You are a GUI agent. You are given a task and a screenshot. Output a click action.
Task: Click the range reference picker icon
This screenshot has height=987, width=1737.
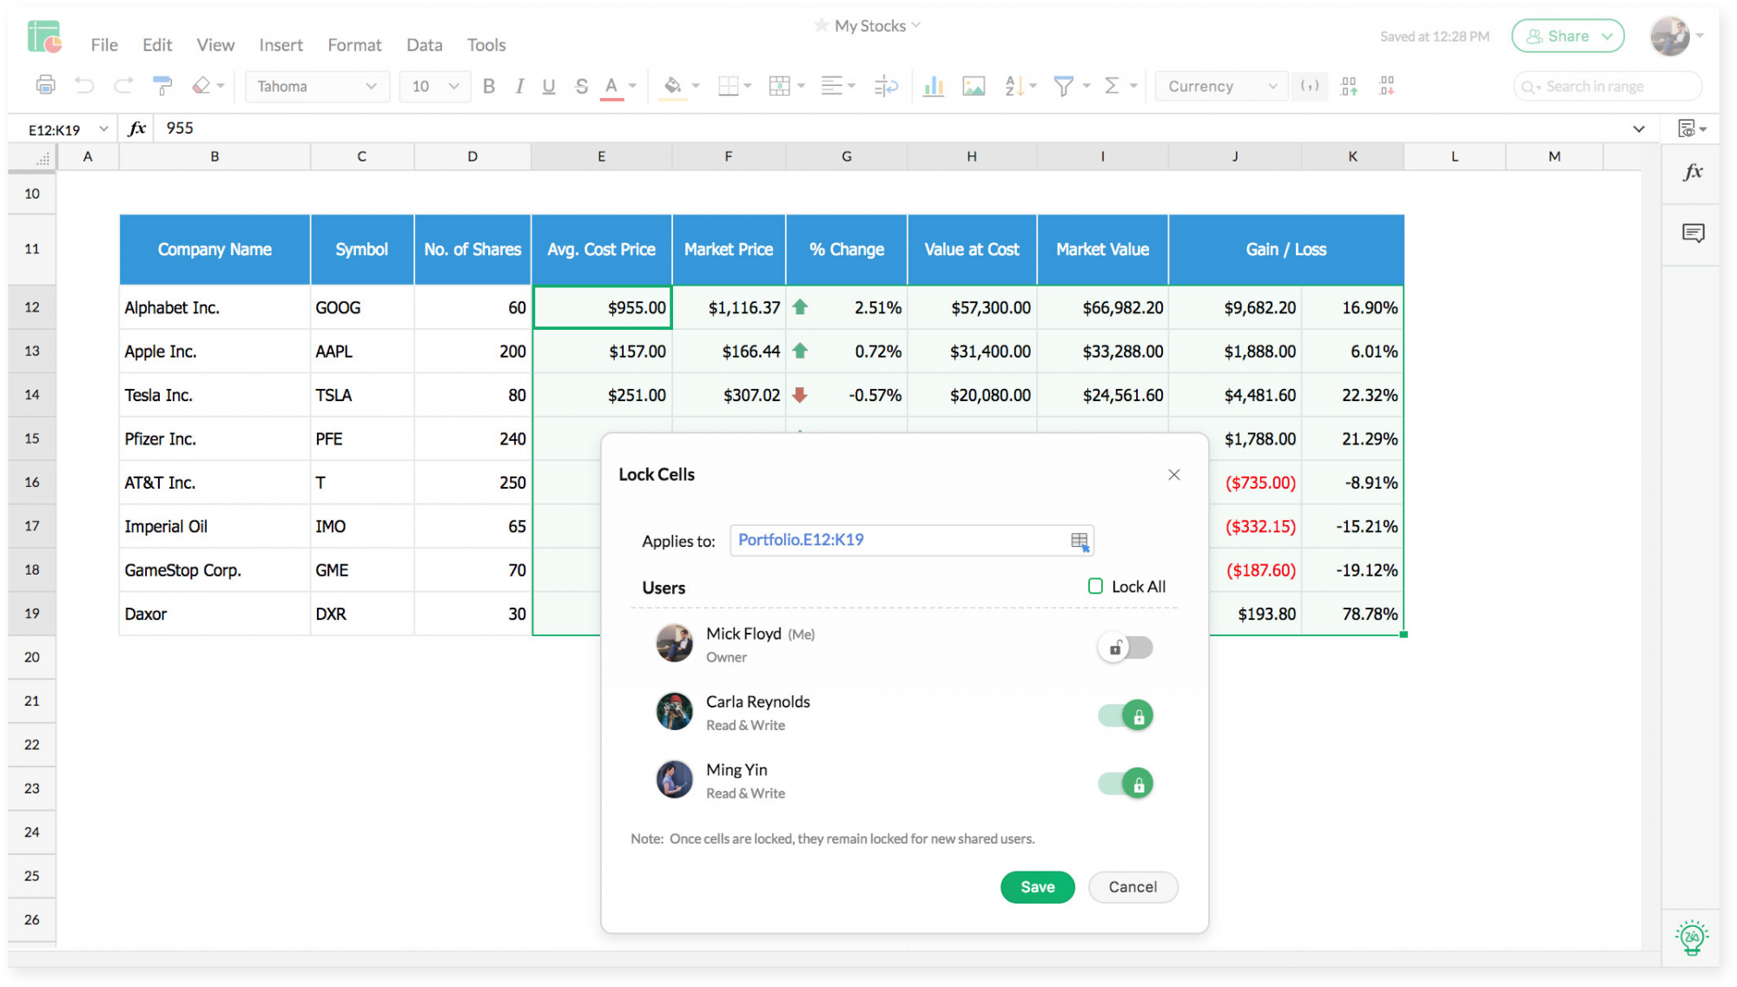pos(1079,541)
